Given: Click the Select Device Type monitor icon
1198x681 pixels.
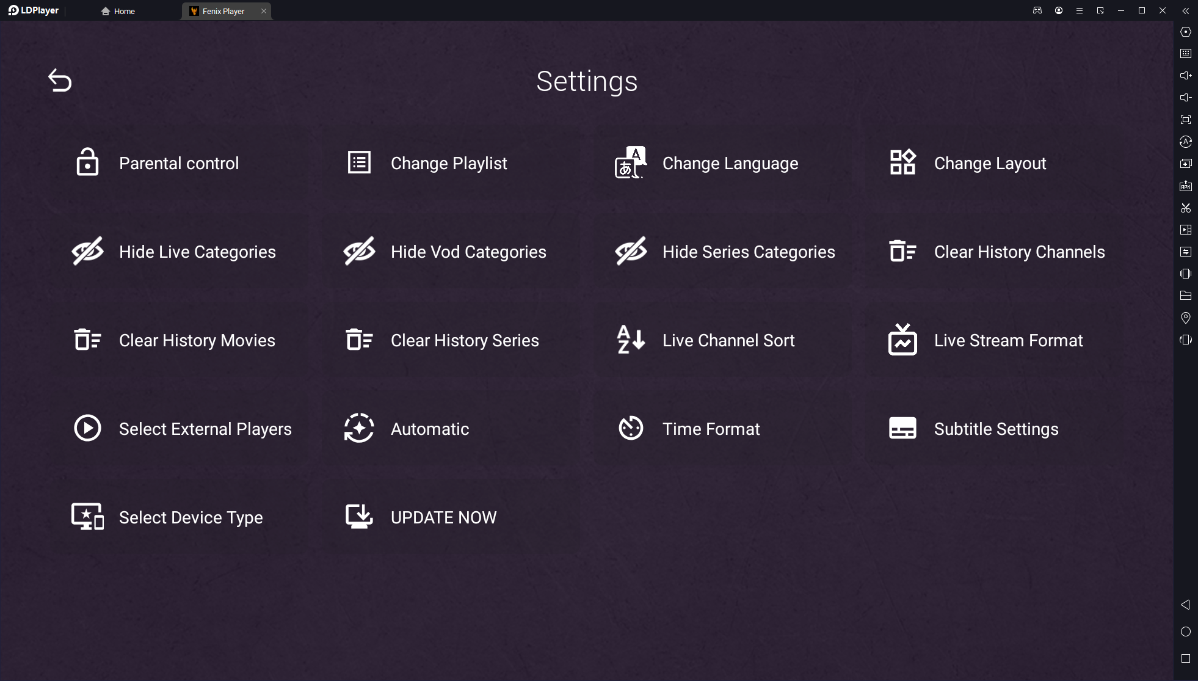Looking at the screenshot, I should [87, 517].
